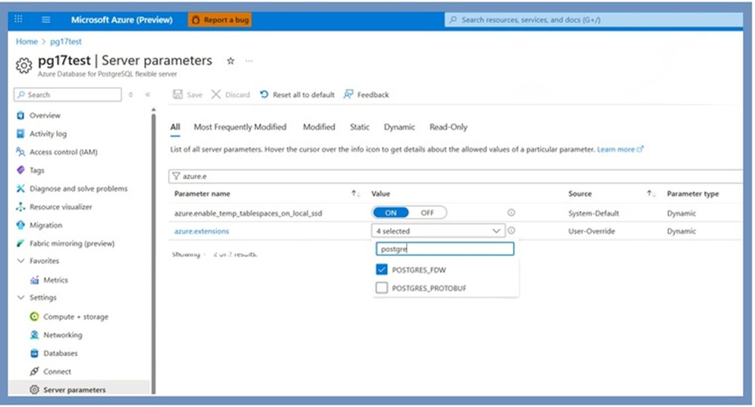Open the more options ellipsis by the title
The height and width of the screenshot is (407, 755).
(x=249, y=61)
